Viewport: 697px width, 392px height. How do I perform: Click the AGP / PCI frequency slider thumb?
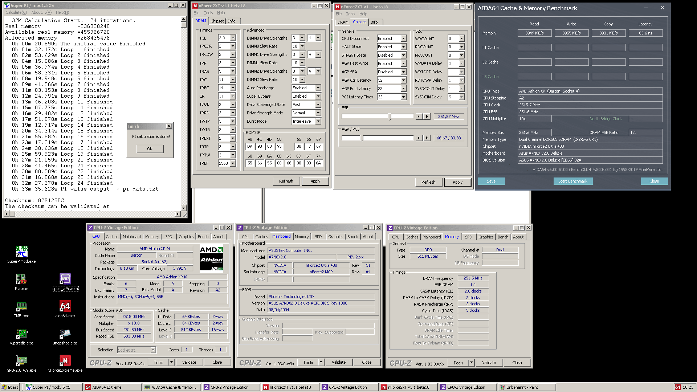[362, 138]
